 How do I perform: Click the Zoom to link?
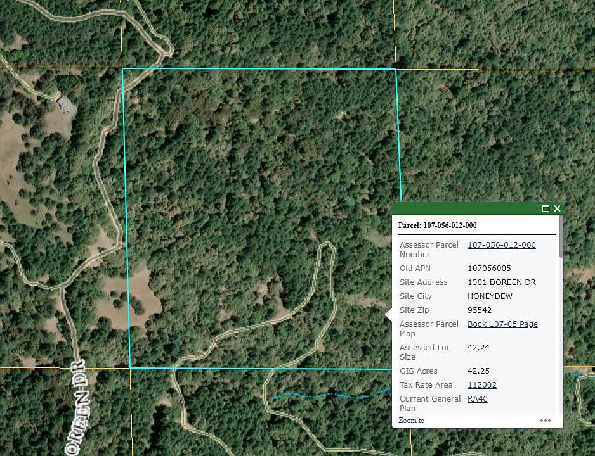tap(411, 421)
